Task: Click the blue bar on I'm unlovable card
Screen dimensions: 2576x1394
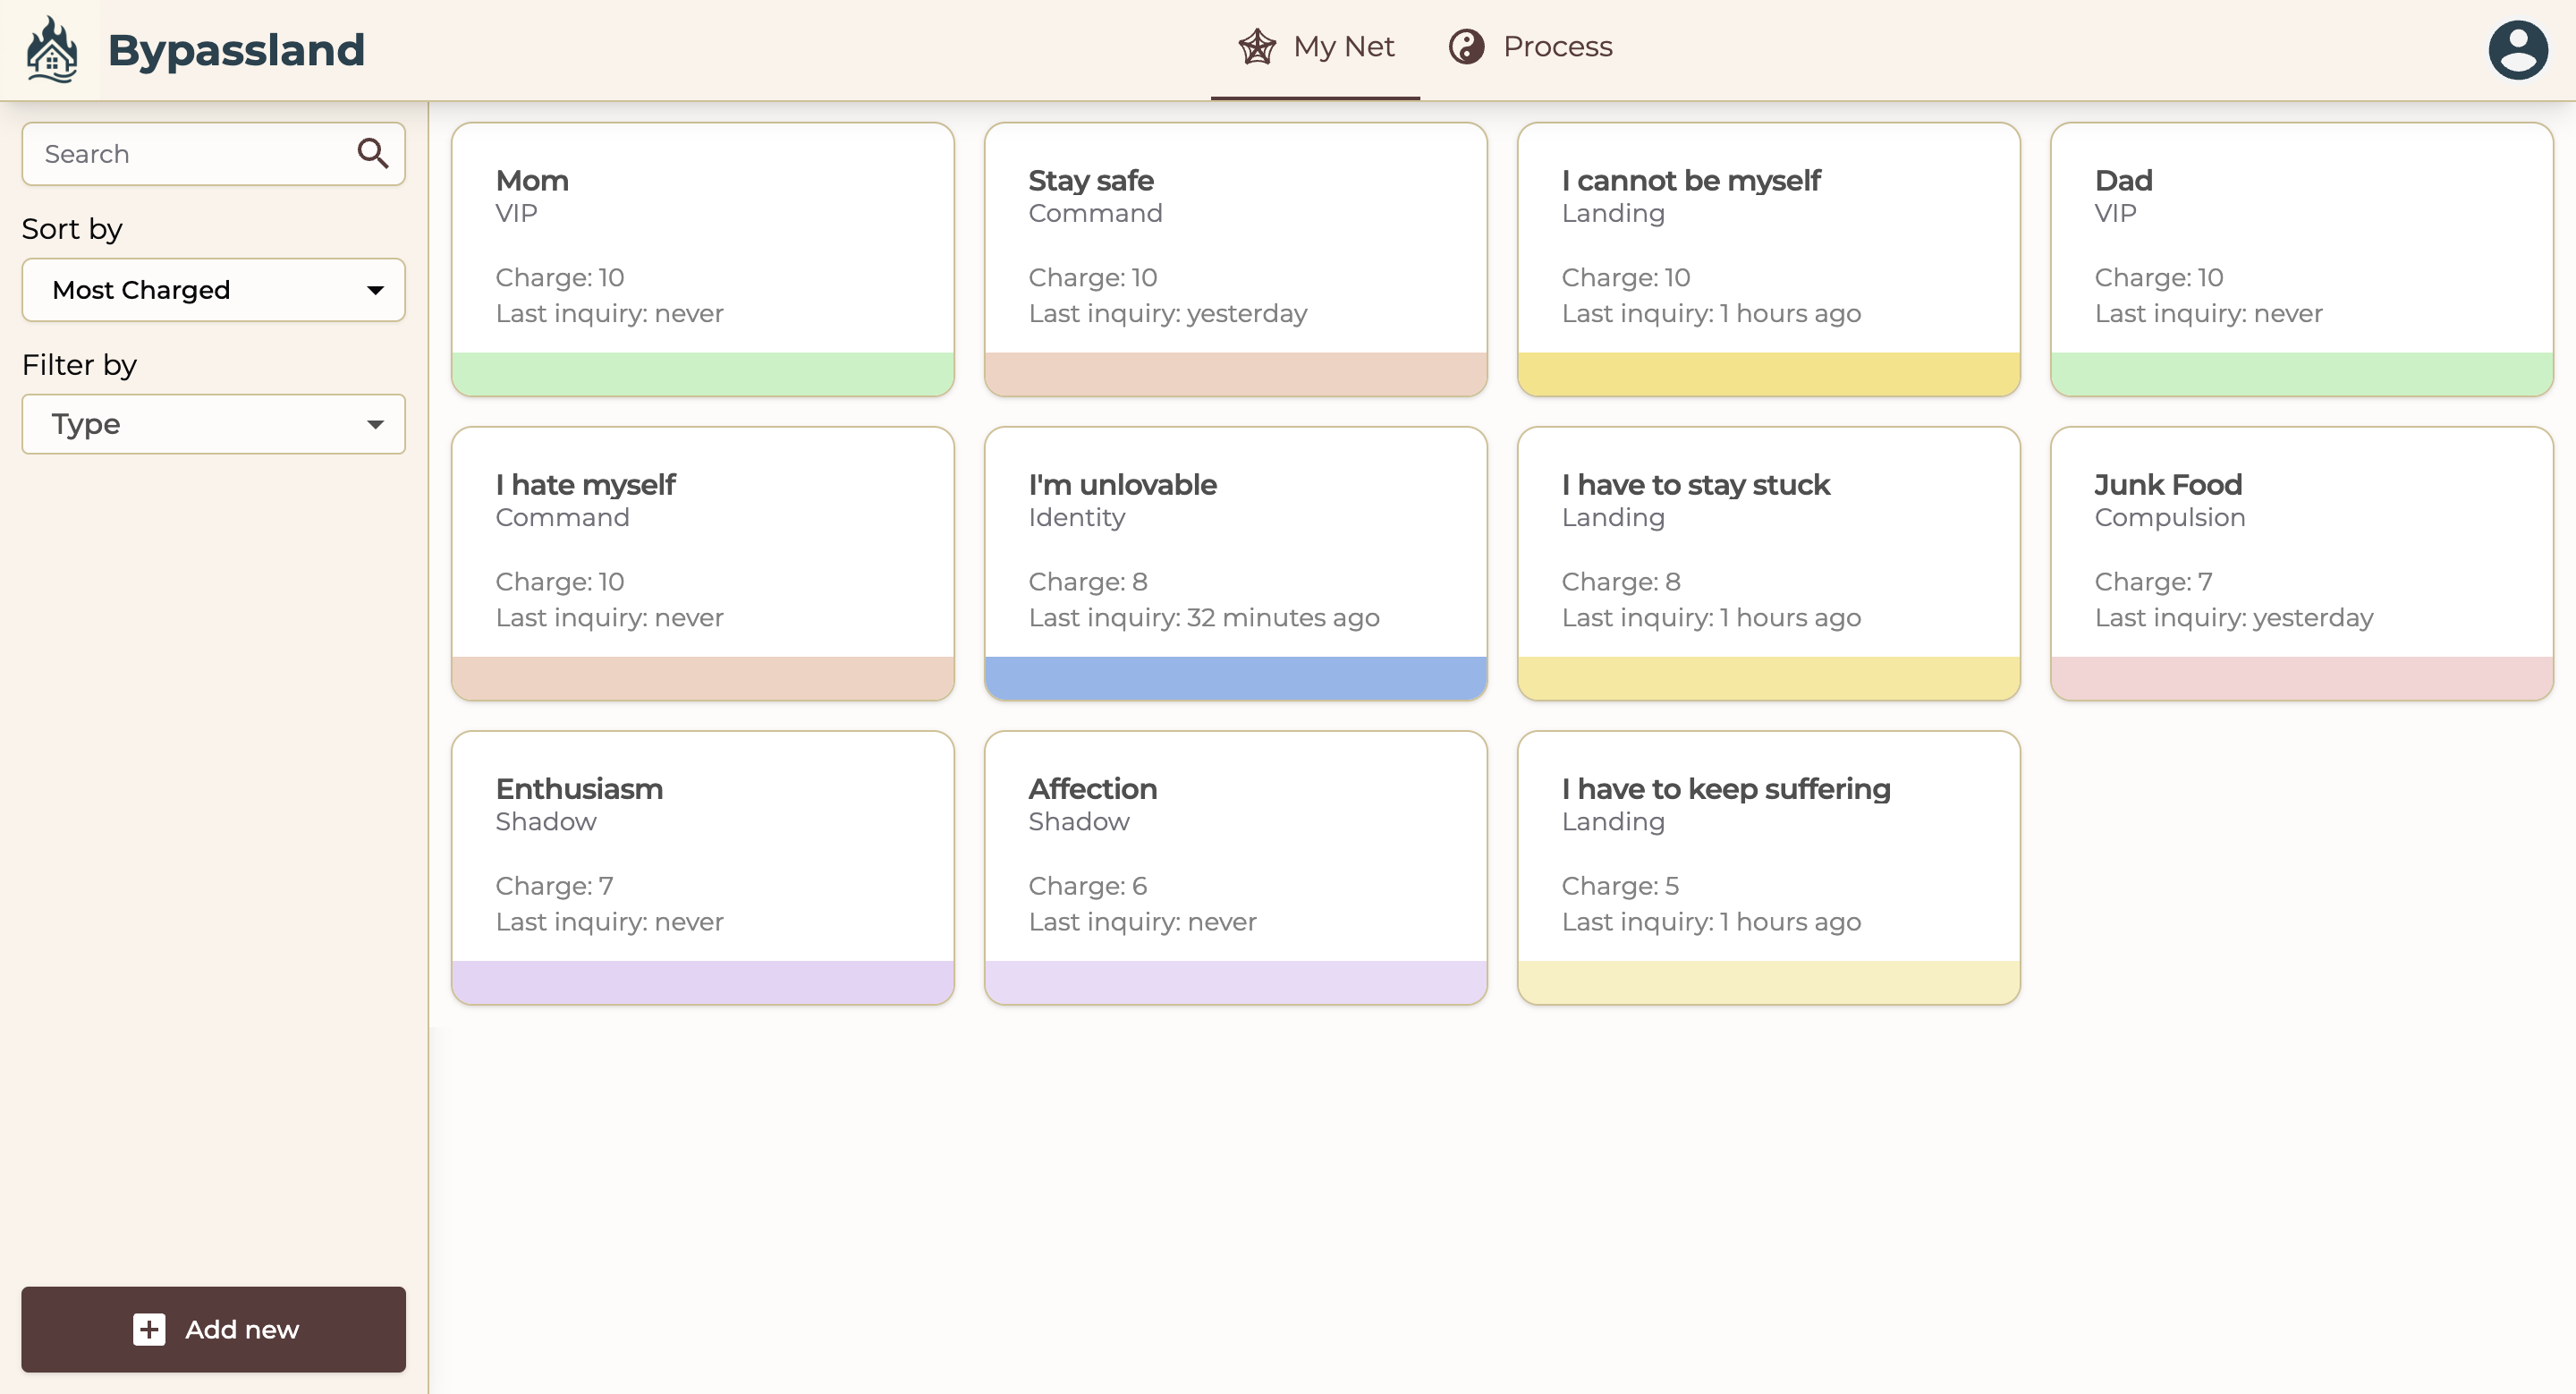Action: [1235, 678]
